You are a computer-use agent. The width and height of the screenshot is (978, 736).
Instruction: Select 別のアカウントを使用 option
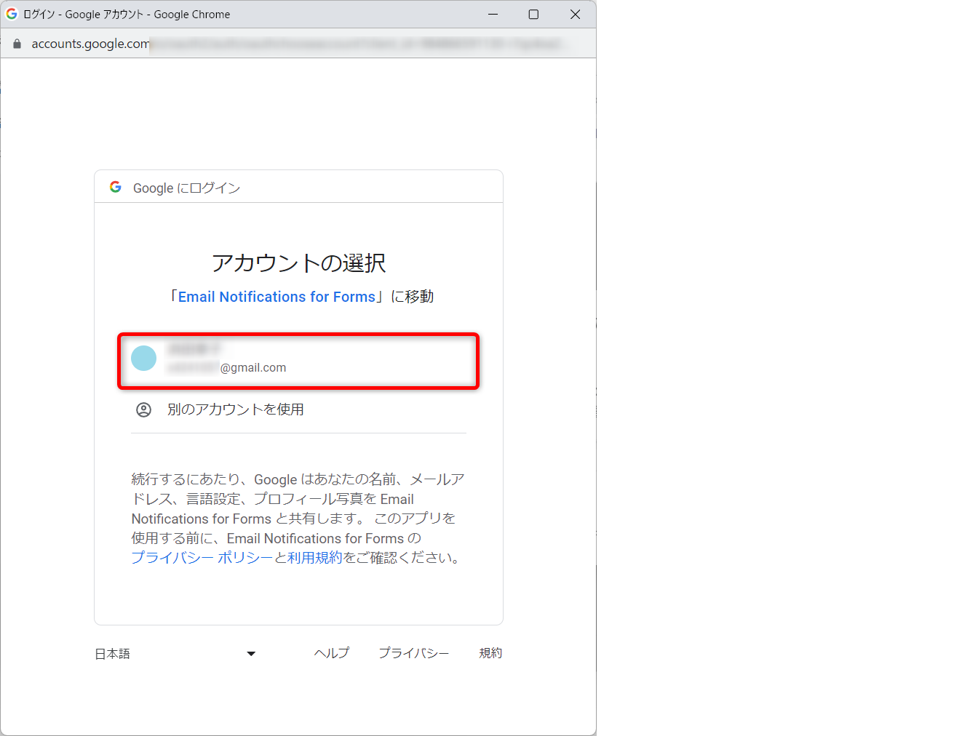pos(235,410)
